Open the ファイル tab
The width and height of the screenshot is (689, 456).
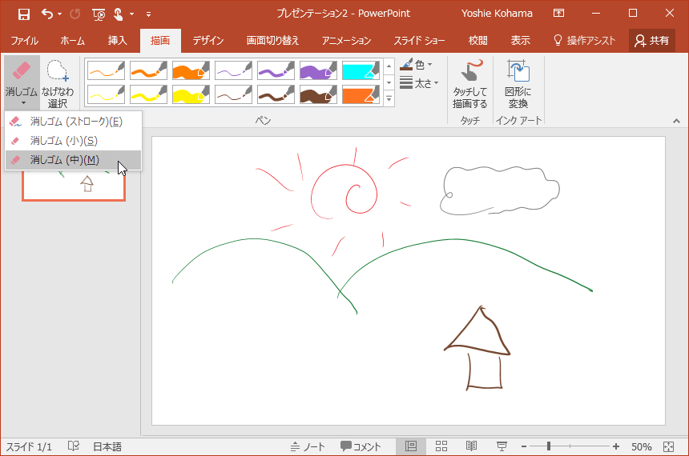25,41
